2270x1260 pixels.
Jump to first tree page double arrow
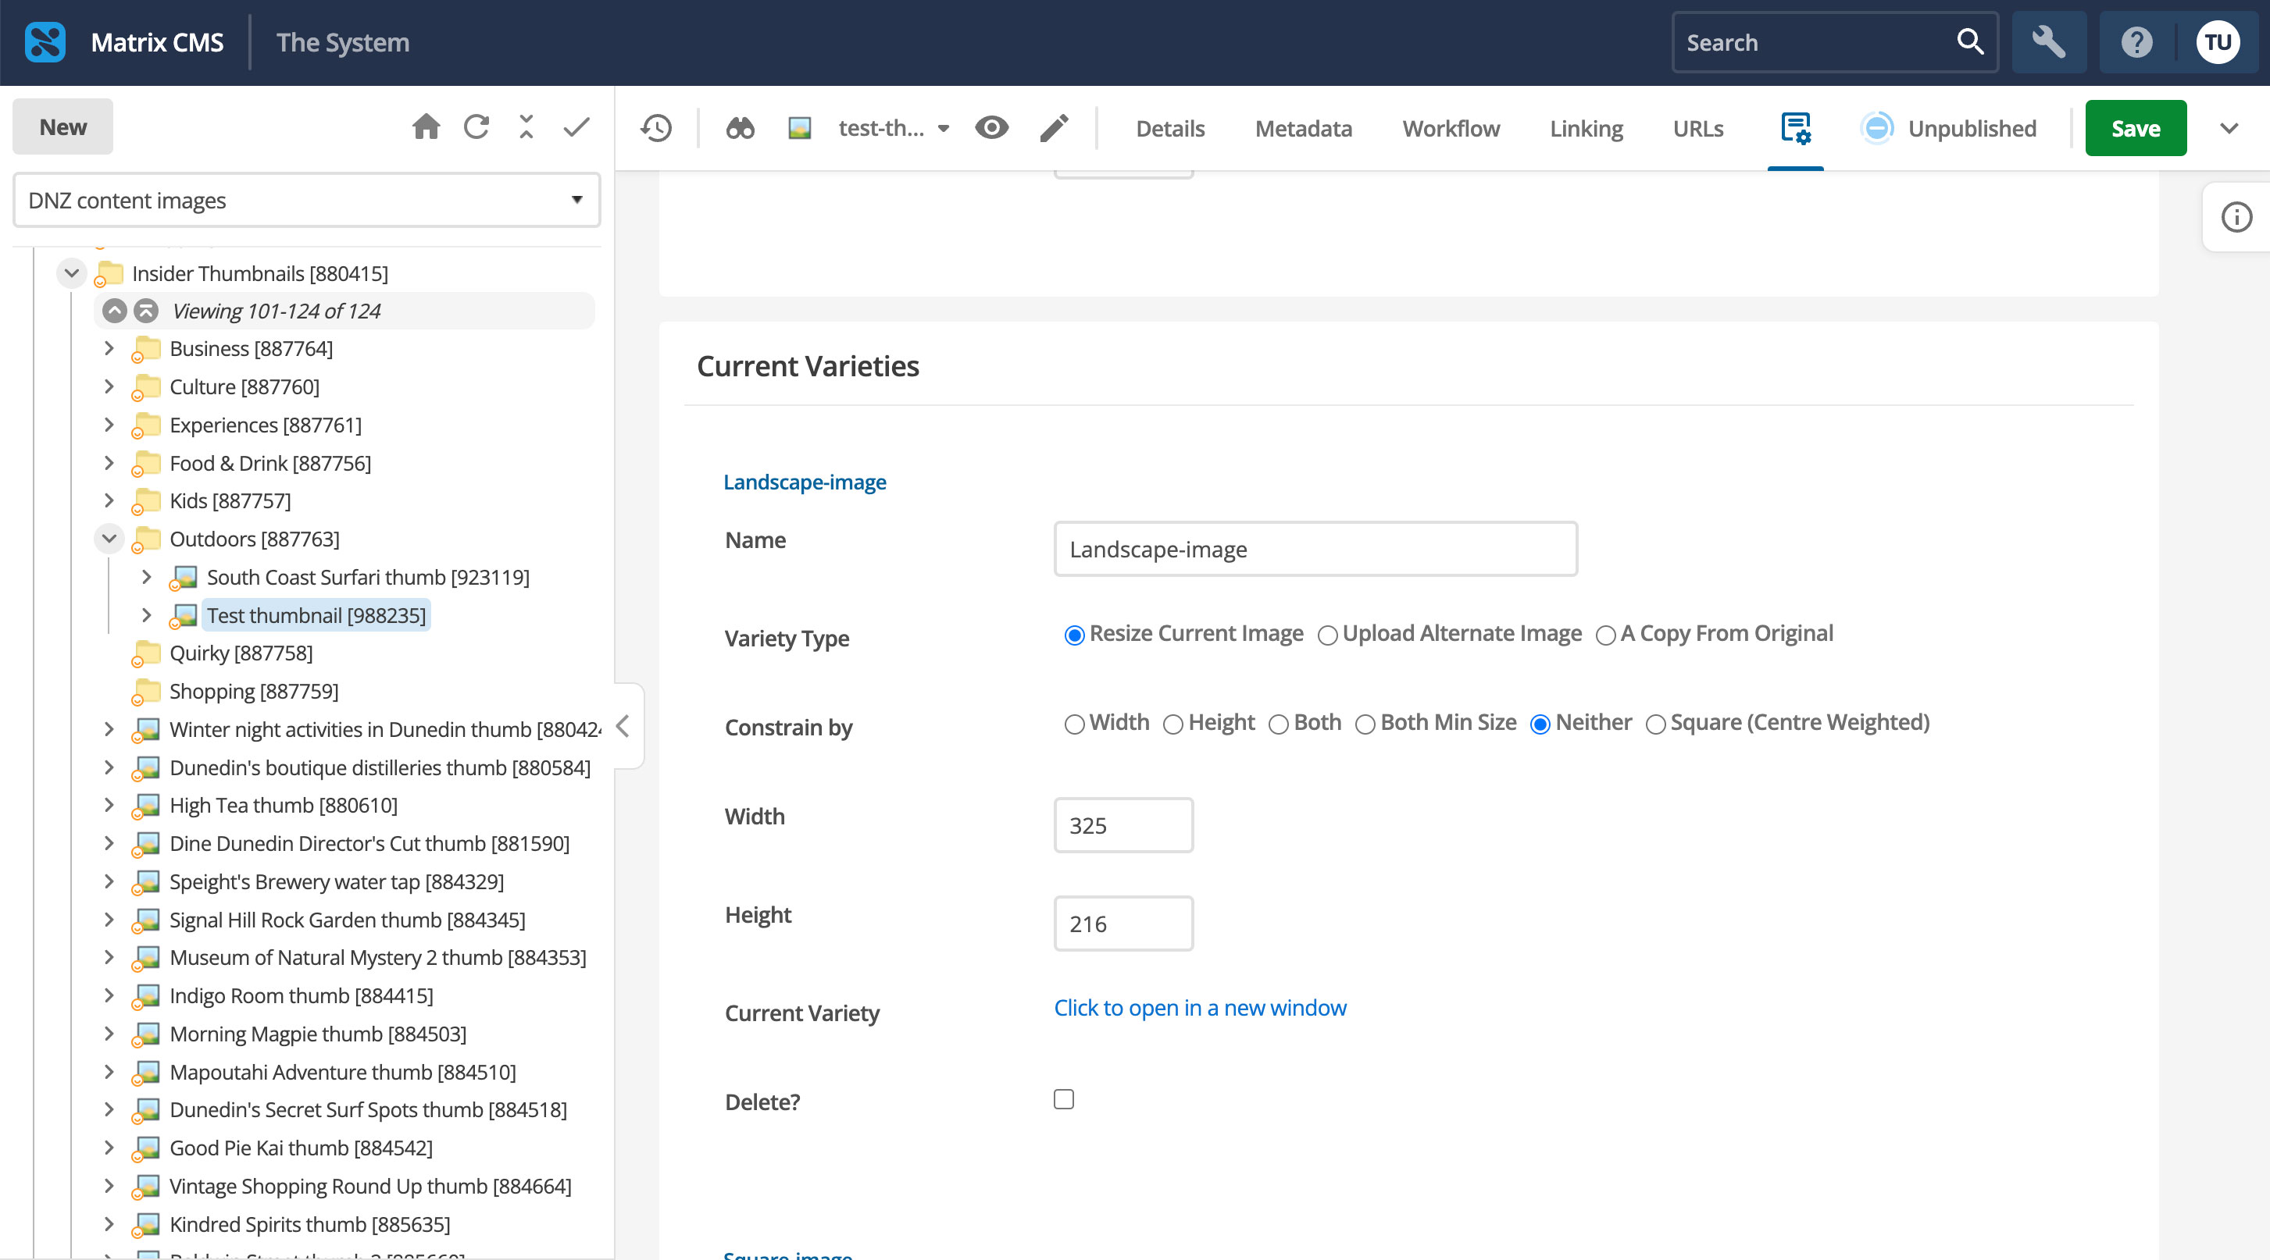click(x=146, y=311)
